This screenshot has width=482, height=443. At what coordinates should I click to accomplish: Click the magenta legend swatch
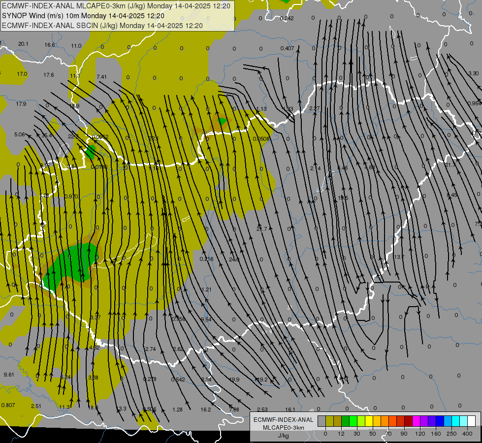[x=416, y=421]
